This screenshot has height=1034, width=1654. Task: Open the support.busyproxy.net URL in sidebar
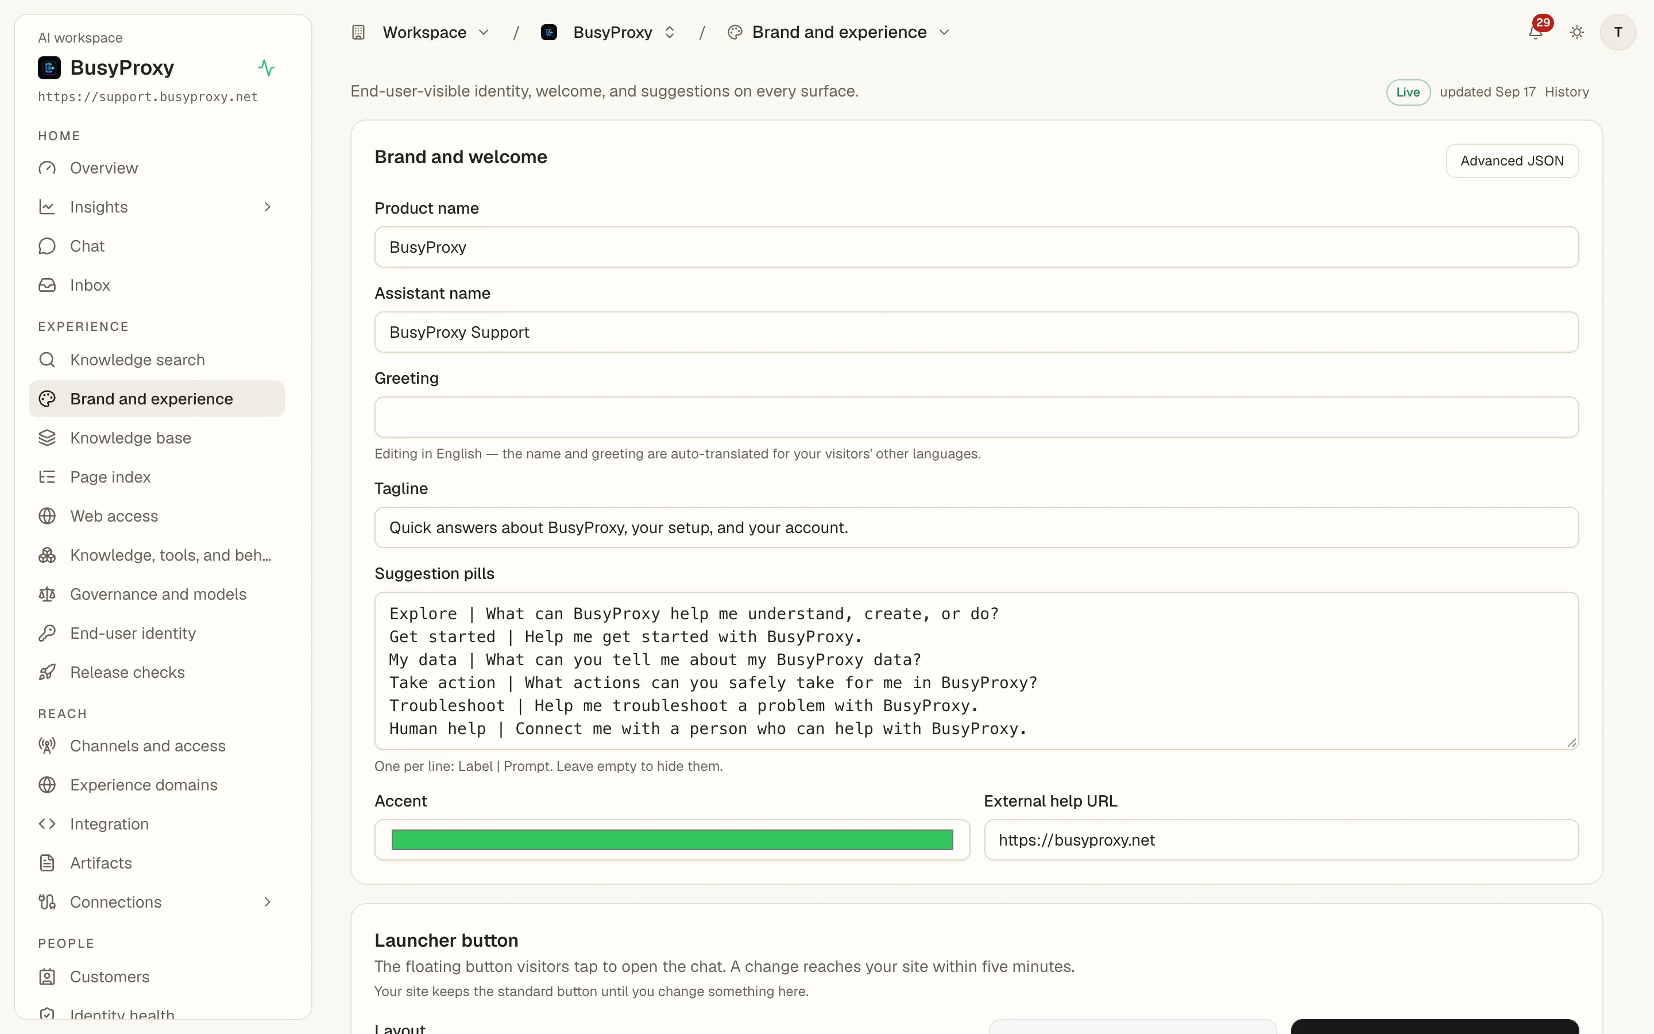point(148,97)
